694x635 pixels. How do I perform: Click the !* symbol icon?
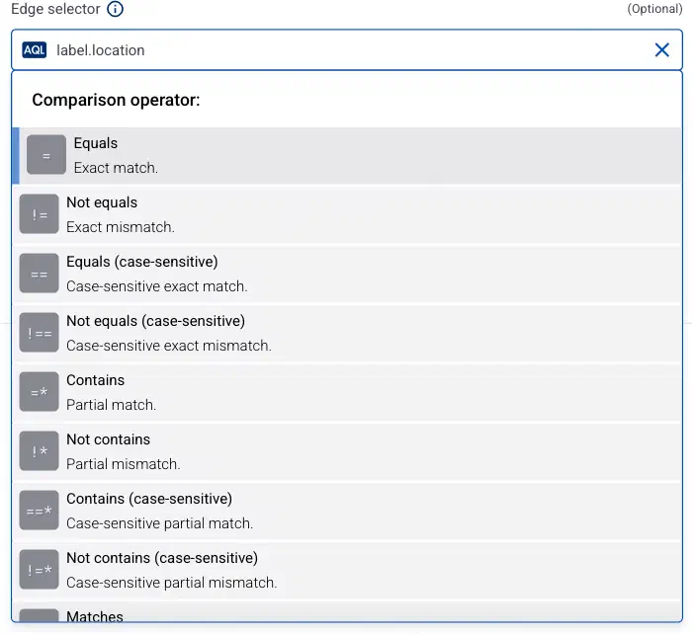39,451
